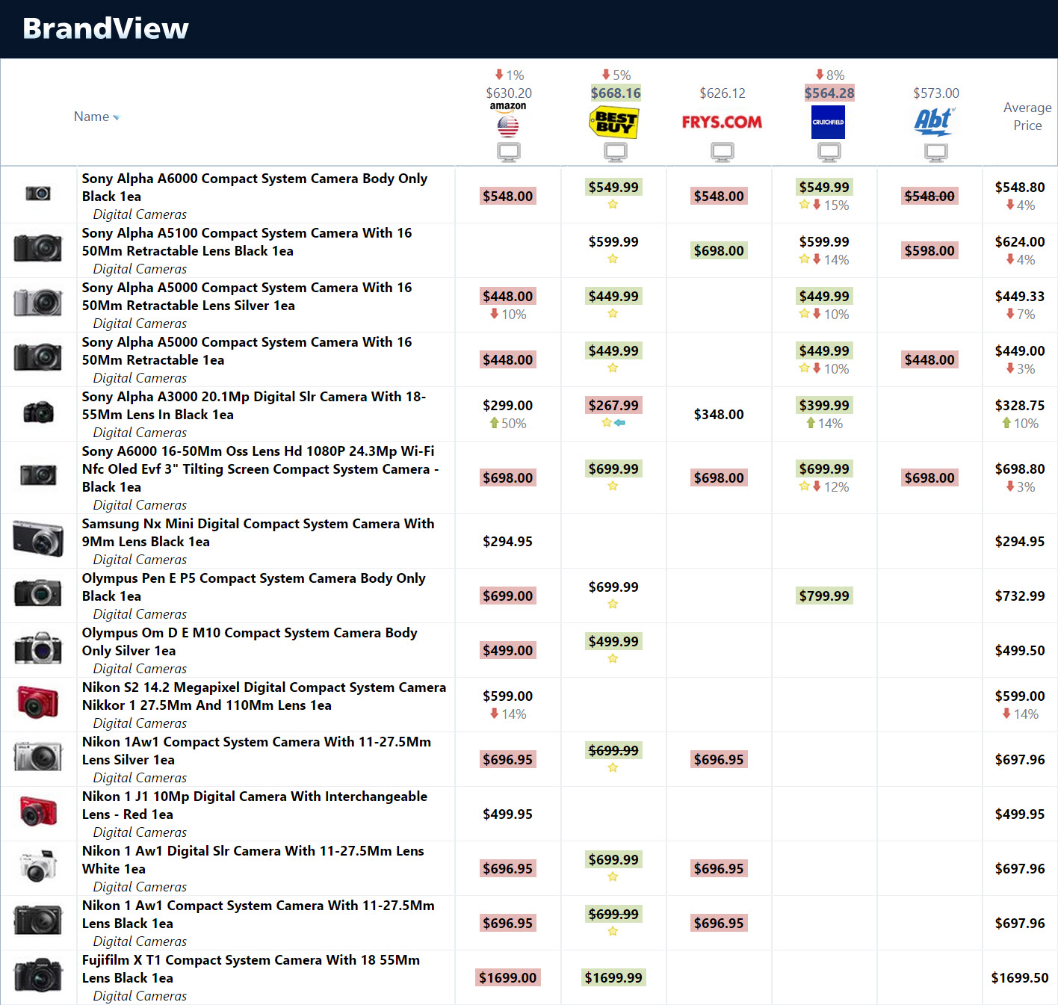Open Sony Alpha A5100 Compact System Camera product

pyautogui.click(x=247, y=241)
